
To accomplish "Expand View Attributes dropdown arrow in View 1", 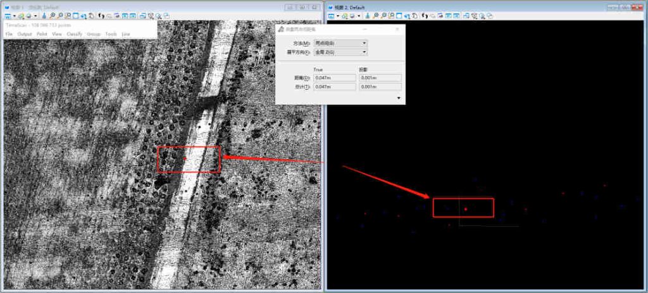I will [x=15, y=16].
